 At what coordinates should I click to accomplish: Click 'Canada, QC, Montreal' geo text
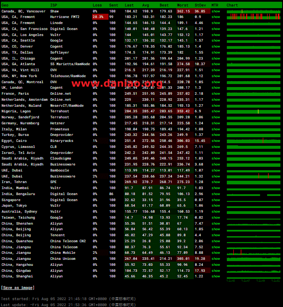point(22,82)
